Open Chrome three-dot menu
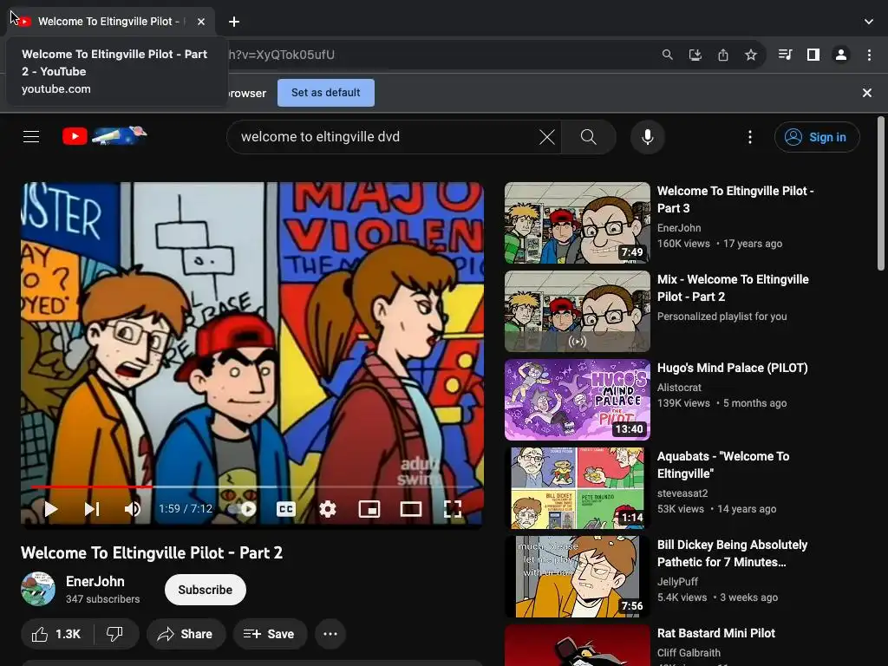888x666 pixels. click(x=869, y=55)
